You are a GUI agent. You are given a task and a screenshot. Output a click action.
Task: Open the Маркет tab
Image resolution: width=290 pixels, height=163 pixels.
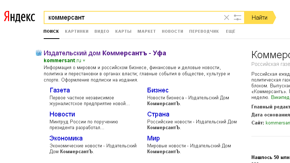[x=147, y=31]
